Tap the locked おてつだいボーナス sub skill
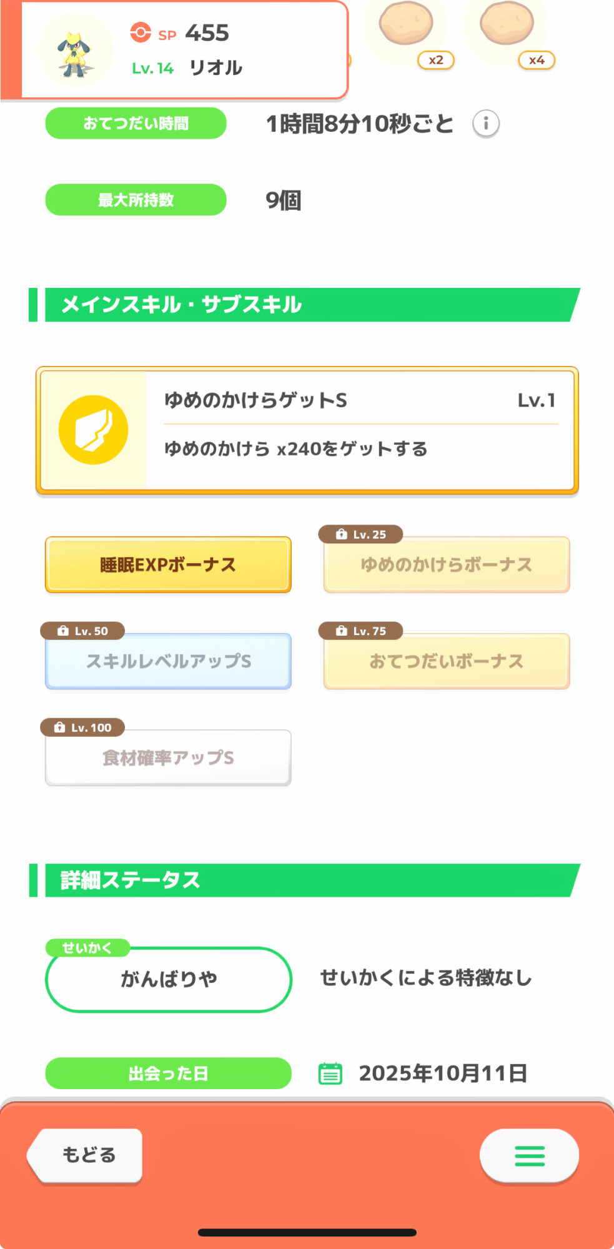614x1249 pixels. [x=447, y=661]
